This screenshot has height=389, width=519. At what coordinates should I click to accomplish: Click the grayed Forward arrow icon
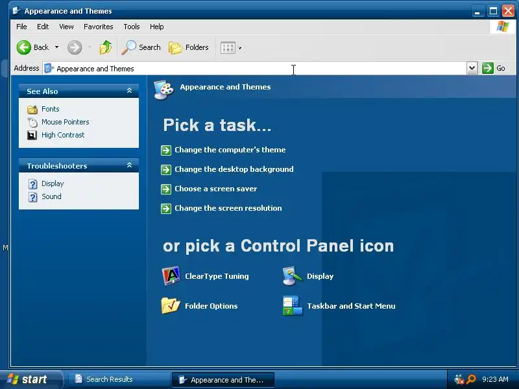pos(75,47)
